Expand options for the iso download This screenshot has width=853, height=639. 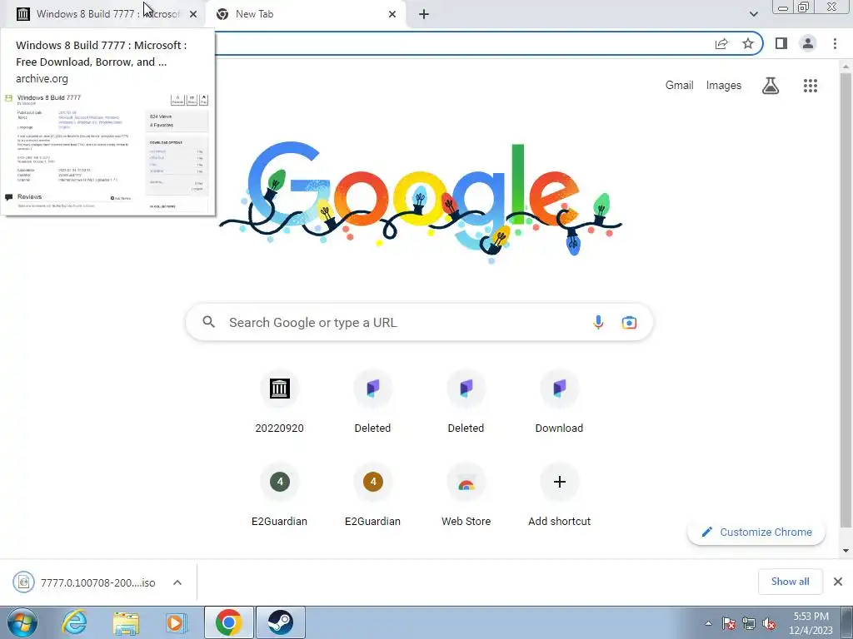(x=177, y=582)
